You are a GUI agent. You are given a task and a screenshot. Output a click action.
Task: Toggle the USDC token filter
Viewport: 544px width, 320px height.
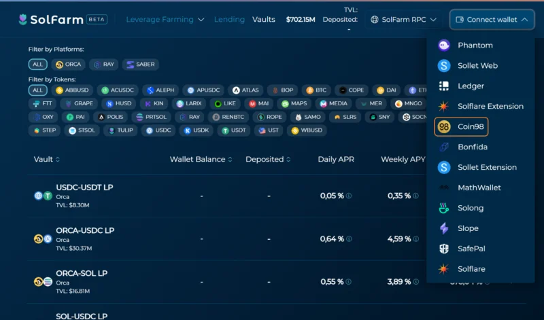point(158,130)
